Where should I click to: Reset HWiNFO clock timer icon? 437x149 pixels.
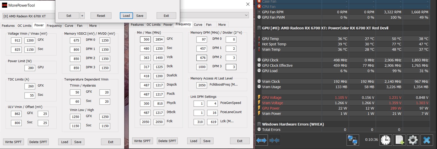pyautogui.click(x=386, y=140)
